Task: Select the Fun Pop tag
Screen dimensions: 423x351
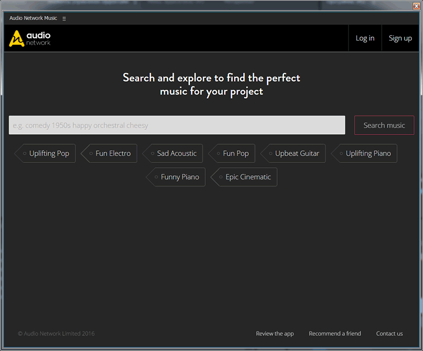Action: (x=232, y=153)
